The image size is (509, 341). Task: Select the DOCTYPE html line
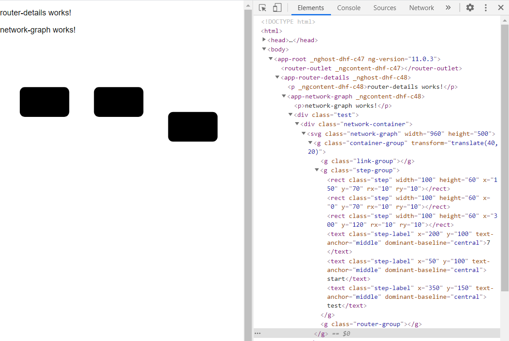288,22
